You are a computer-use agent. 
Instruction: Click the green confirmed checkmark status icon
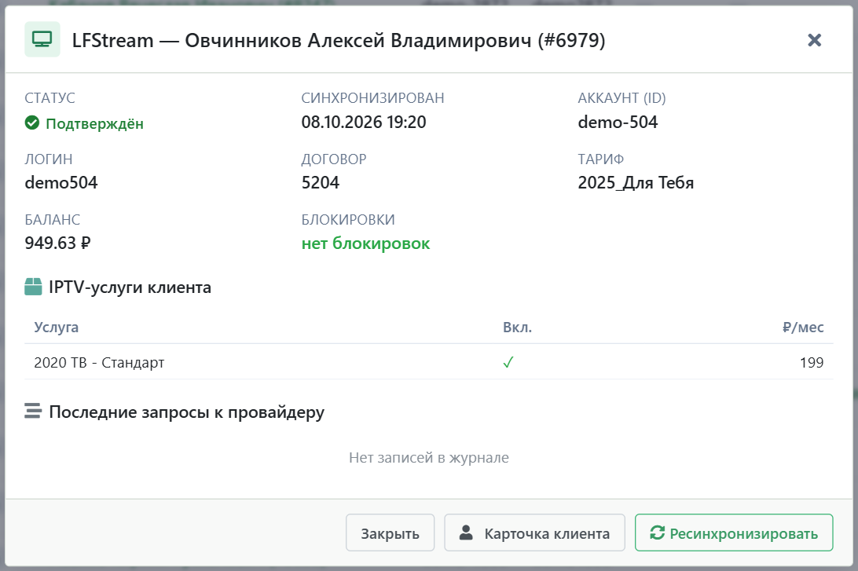pos(32,123)
